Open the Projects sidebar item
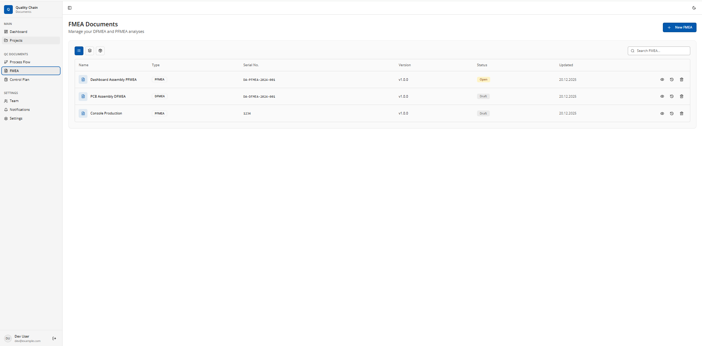Image resolution: width=702 pixels, height=346 pixels. coord(16,41)
